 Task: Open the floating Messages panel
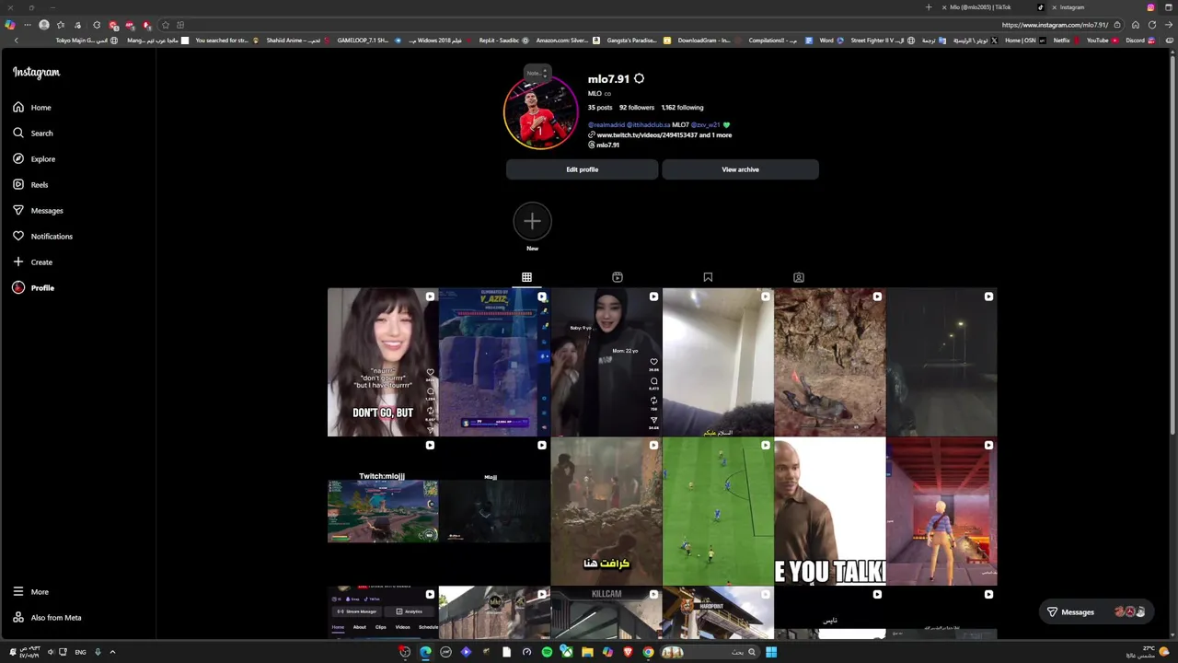pos(1095,611)
